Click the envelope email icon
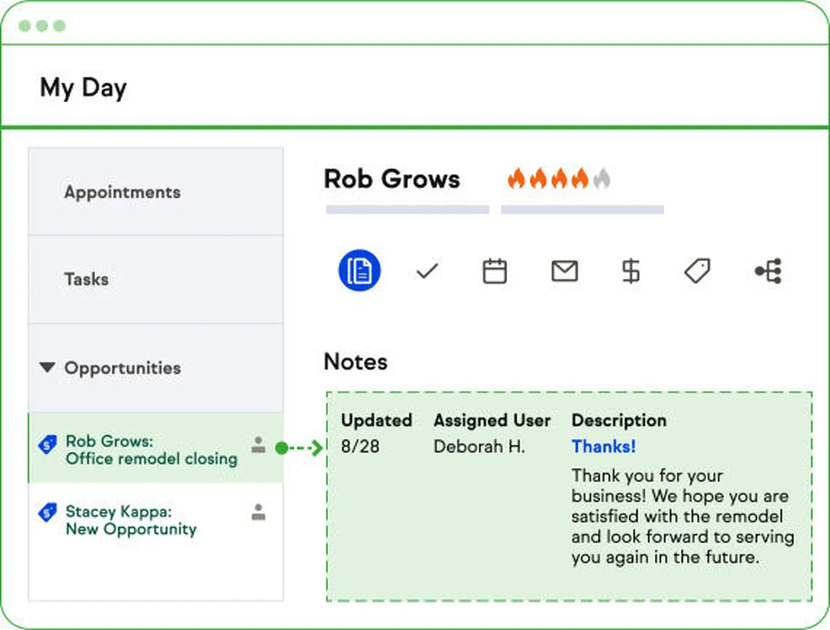 pyautogui.click(x=564, y=271)
